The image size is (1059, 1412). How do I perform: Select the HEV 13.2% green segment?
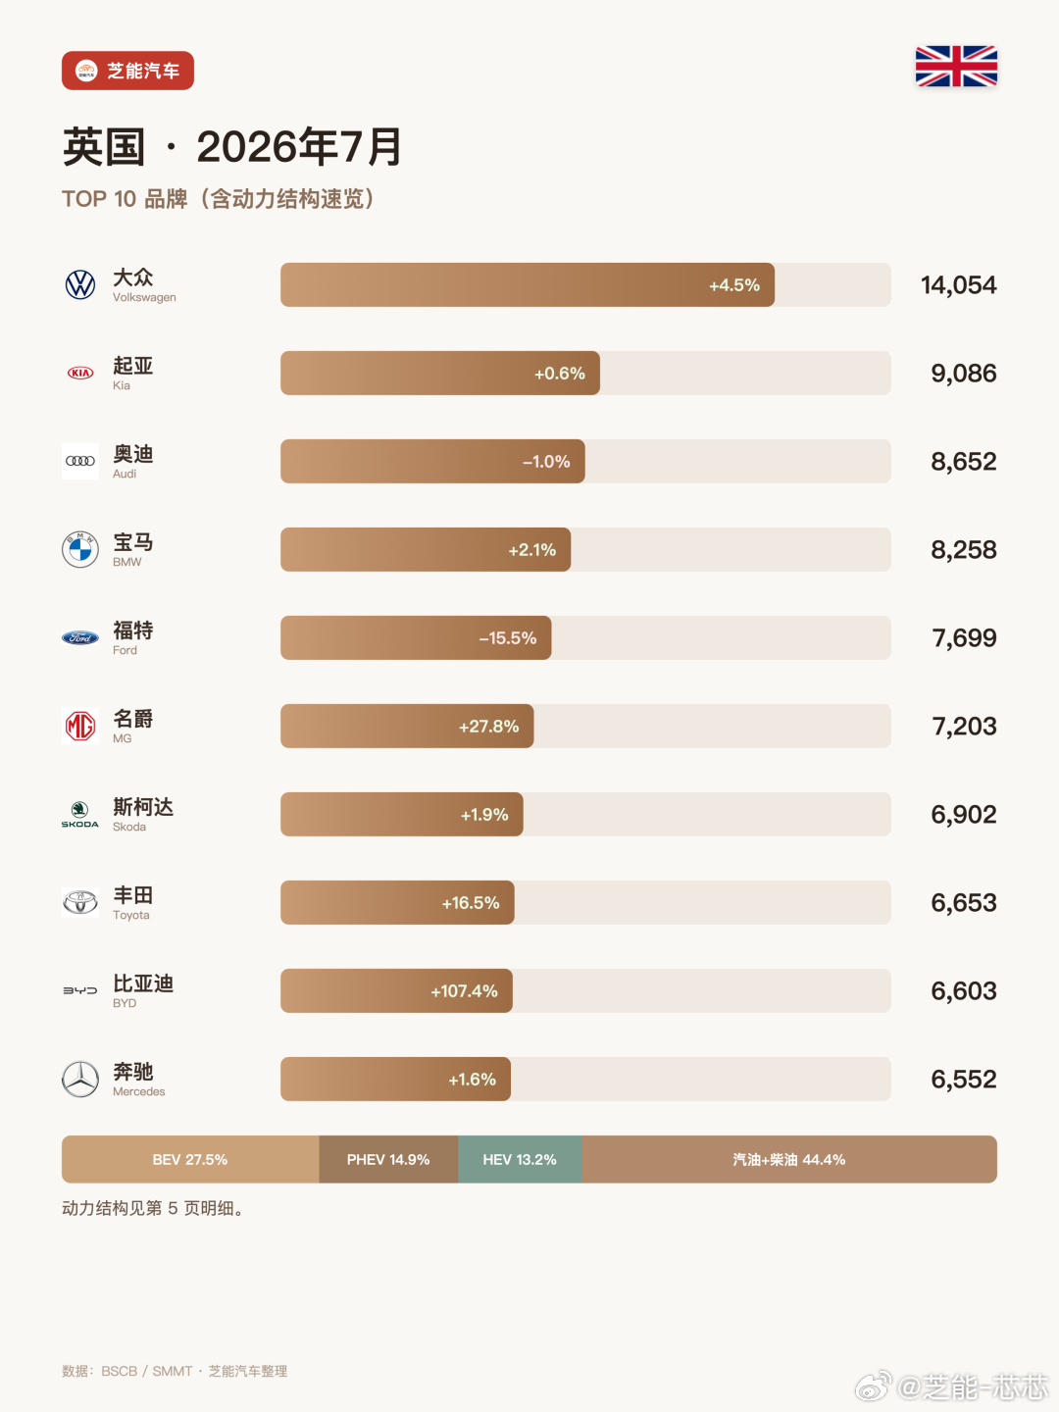pos(520,1159)
